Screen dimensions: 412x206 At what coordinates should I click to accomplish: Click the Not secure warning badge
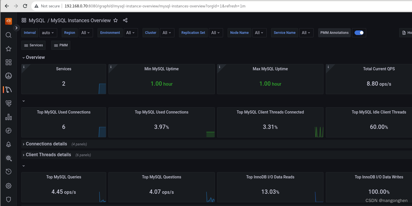47,6
